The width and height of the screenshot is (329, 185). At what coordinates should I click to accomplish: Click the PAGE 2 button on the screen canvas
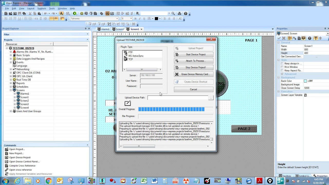244,129
